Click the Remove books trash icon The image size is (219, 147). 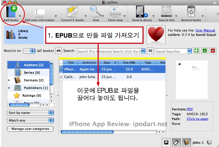click(191, 11)
